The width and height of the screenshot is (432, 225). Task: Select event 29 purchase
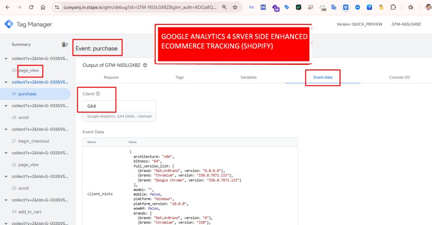pyautogui.click(x=35, y=94)
